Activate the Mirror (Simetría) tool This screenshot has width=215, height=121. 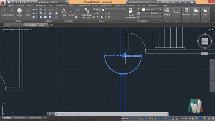[x=45, y=13]
